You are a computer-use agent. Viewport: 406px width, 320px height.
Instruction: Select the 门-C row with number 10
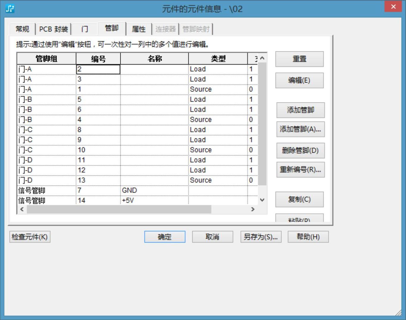coord(137,150)
